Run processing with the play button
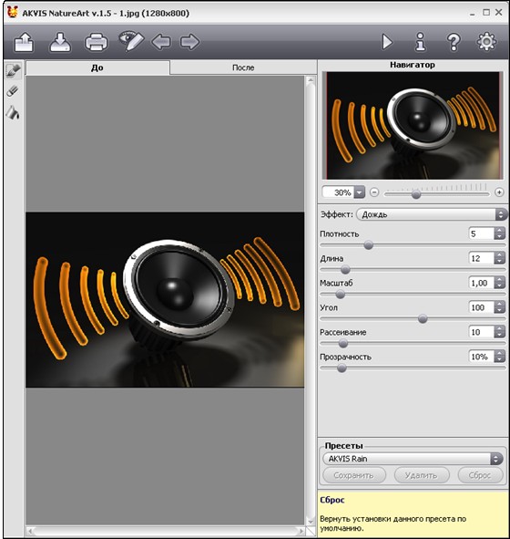This screenshot has height=539, width=510. (x=387, y=42)
